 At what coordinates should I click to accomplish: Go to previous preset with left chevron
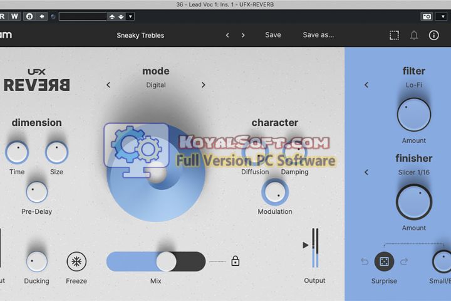[227, 35]
